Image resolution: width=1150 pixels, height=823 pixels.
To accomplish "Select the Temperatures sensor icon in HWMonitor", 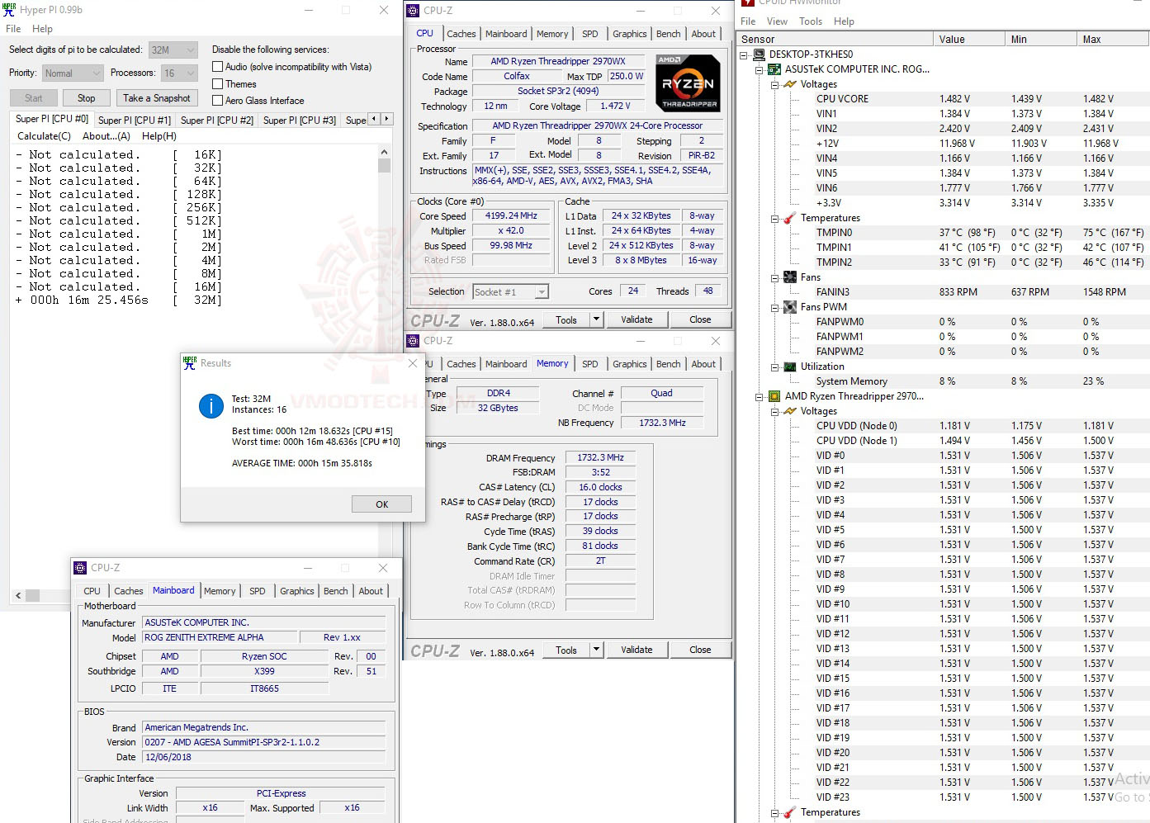I will [x=790, y=218].
